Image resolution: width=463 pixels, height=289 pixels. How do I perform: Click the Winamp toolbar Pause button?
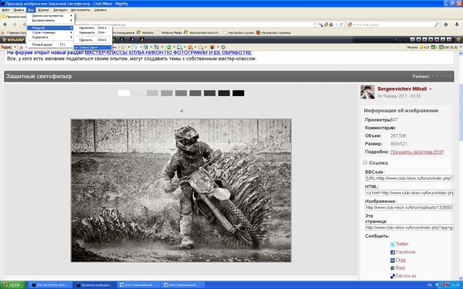[431, 39]
